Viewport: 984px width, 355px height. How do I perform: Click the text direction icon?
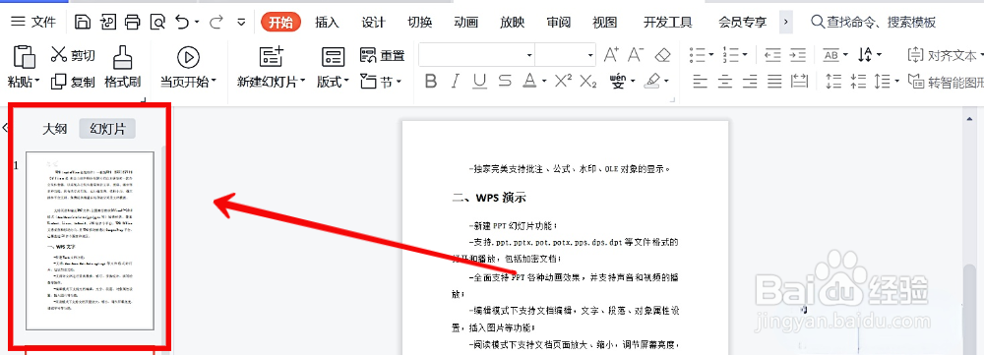point(864,55)
